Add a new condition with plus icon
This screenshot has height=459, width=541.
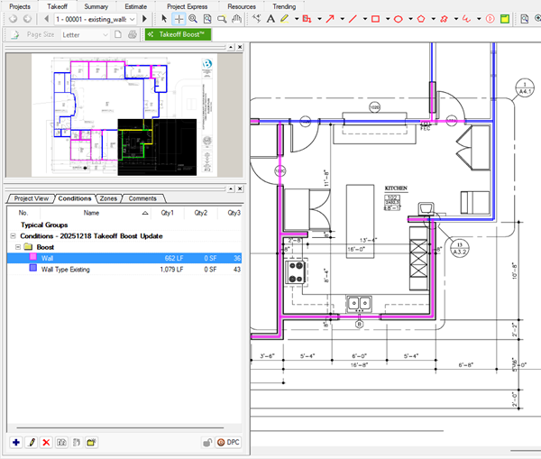click(16, 442)
